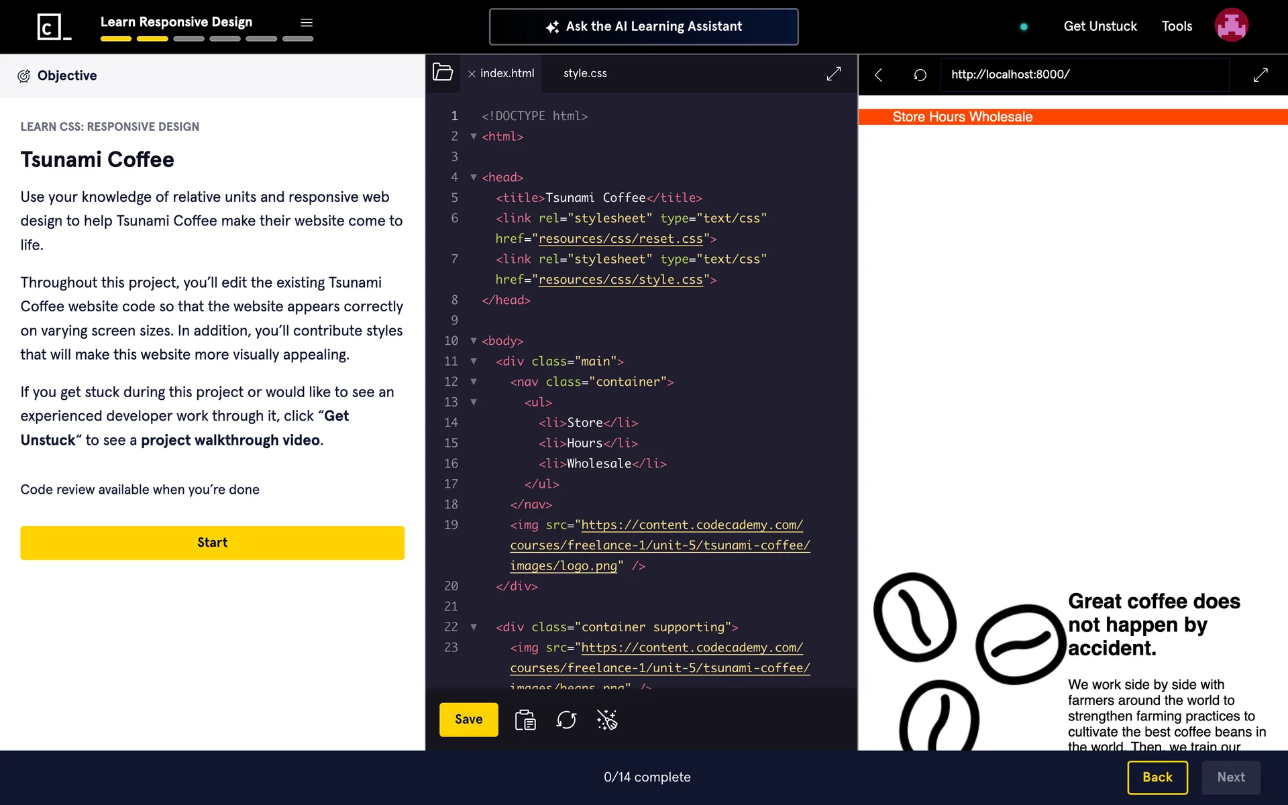Click the magic wand format icon
Viewport: 1288px width, 805px height.
tap(607, 720)
